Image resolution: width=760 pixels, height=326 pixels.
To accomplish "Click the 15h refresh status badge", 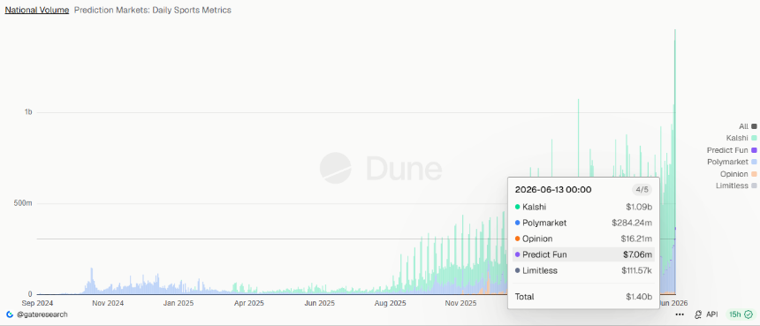I will click(741, 315).
